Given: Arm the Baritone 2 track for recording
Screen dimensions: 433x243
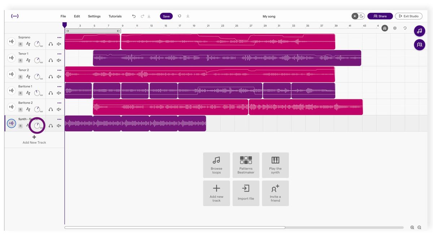Looking at the screenshot, I should (x=21, y=109).
